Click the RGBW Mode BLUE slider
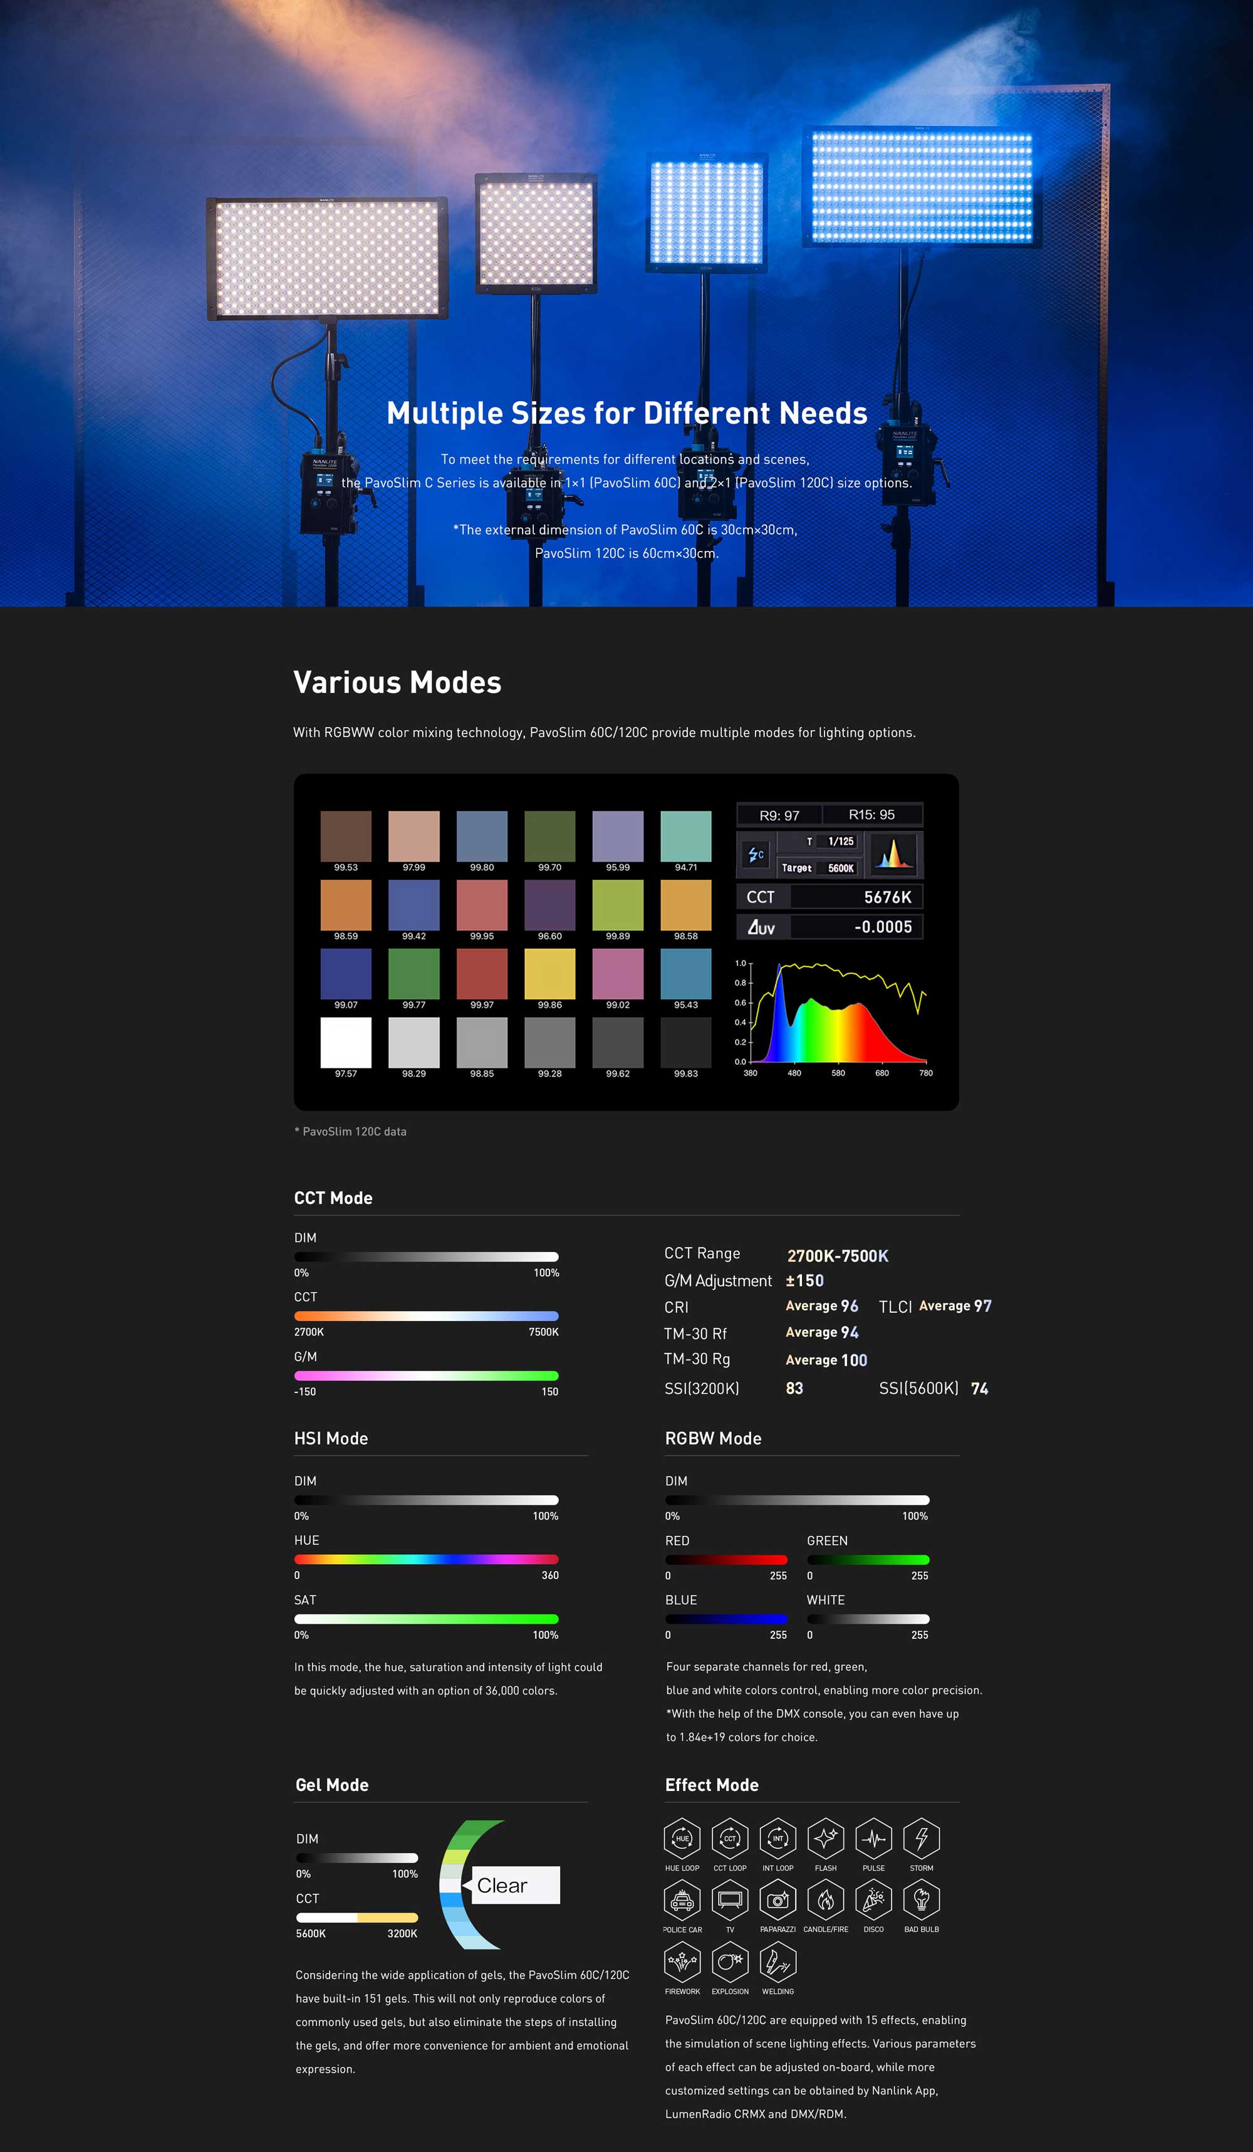The height and width of the screenshot is (2152, 1253). 726,1619
